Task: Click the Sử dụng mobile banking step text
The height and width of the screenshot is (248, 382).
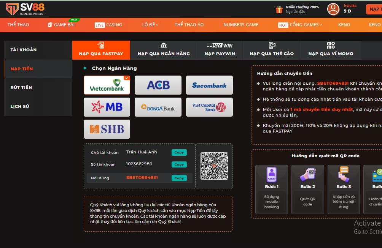Action: (x=272, y=202)
